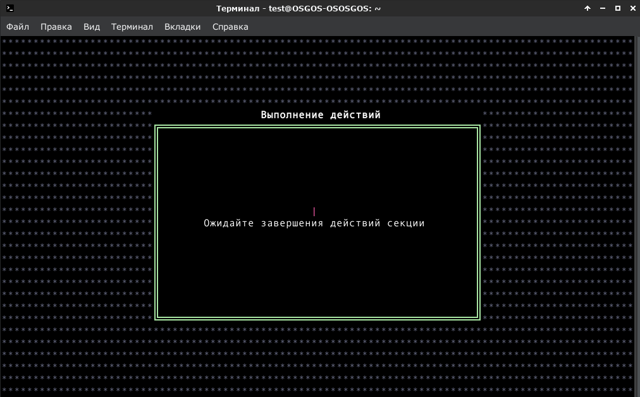The width and height of the screenshot is (640, 397).
Task: Minimize the terminal window
Action: pos(603,8)
